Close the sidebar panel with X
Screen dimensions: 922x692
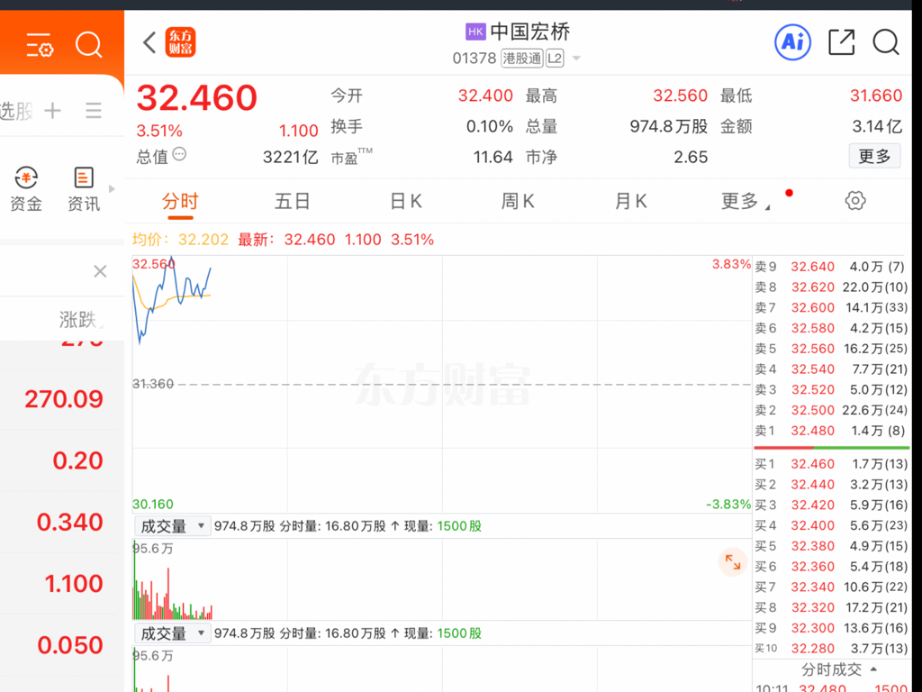(x=101, y=271)
